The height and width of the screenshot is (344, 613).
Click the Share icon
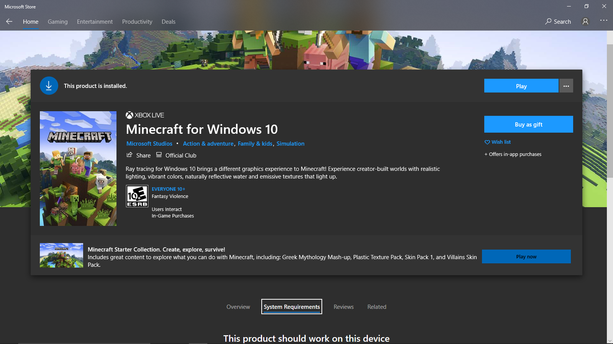click(129, 155)
